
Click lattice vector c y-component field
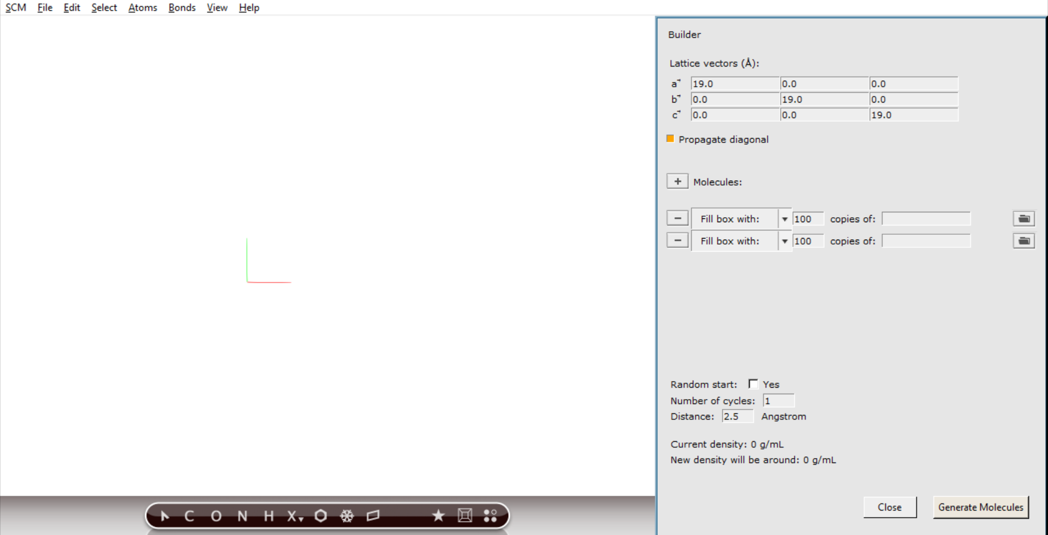(824, 115)
